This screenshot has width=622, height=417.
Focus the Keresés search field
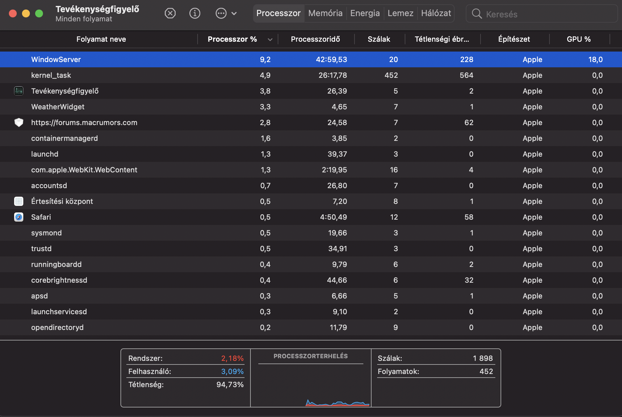pos(542,14)
